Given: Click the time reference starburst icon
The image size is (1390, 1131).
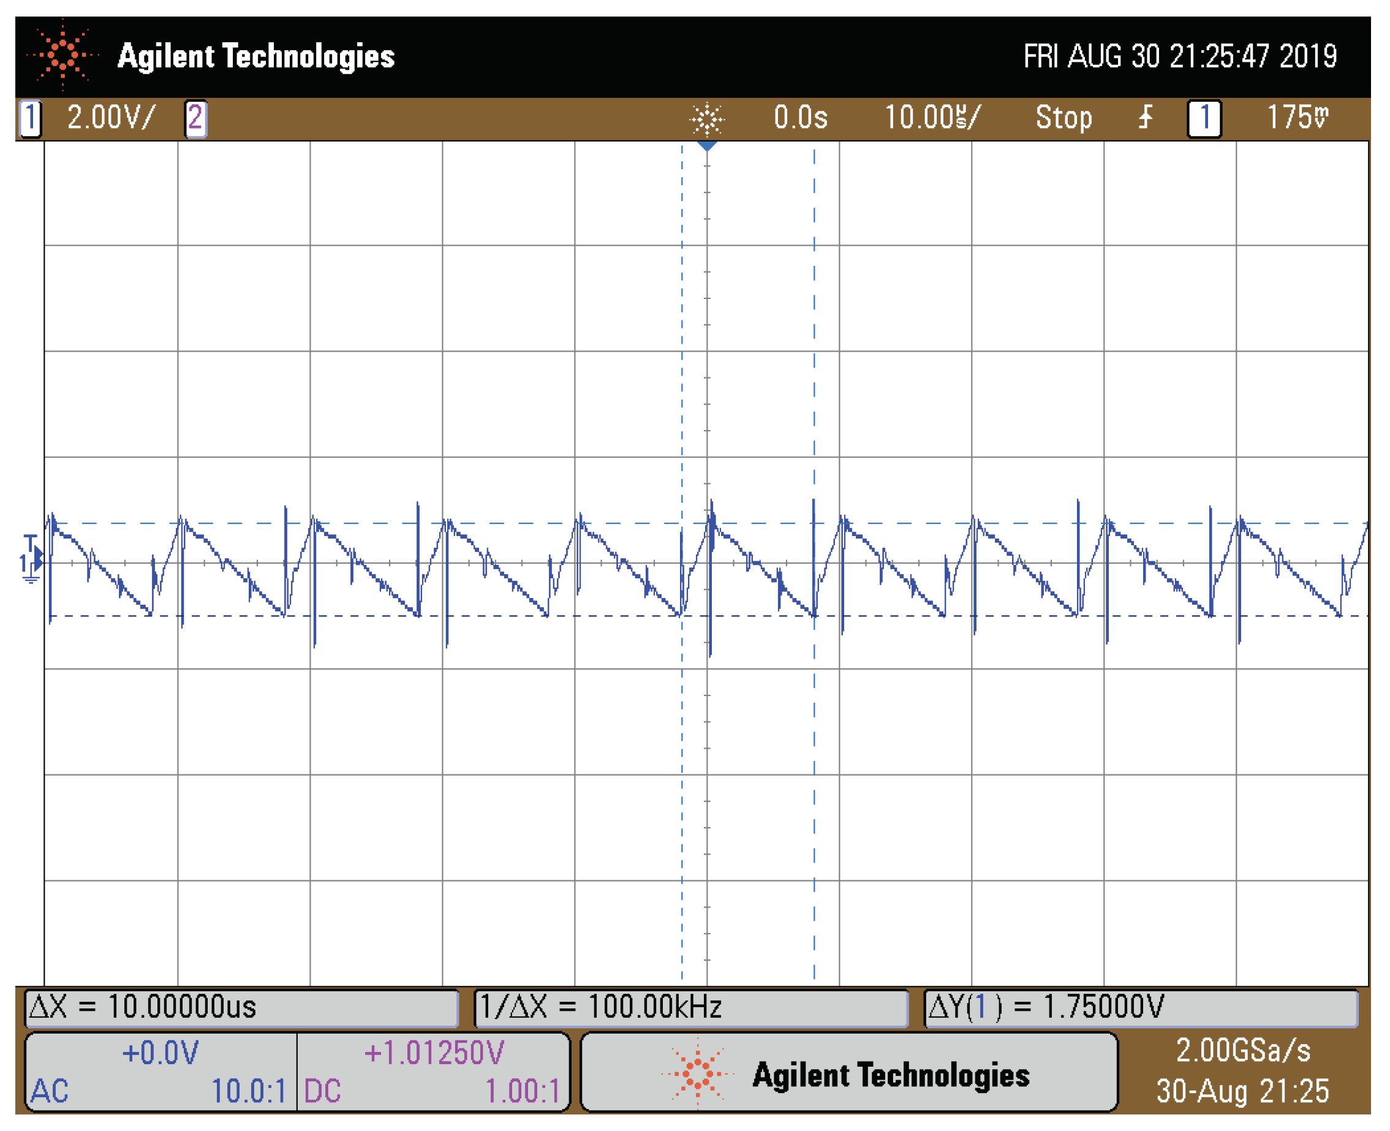Looking at the screenshot, I should point(707,120).
